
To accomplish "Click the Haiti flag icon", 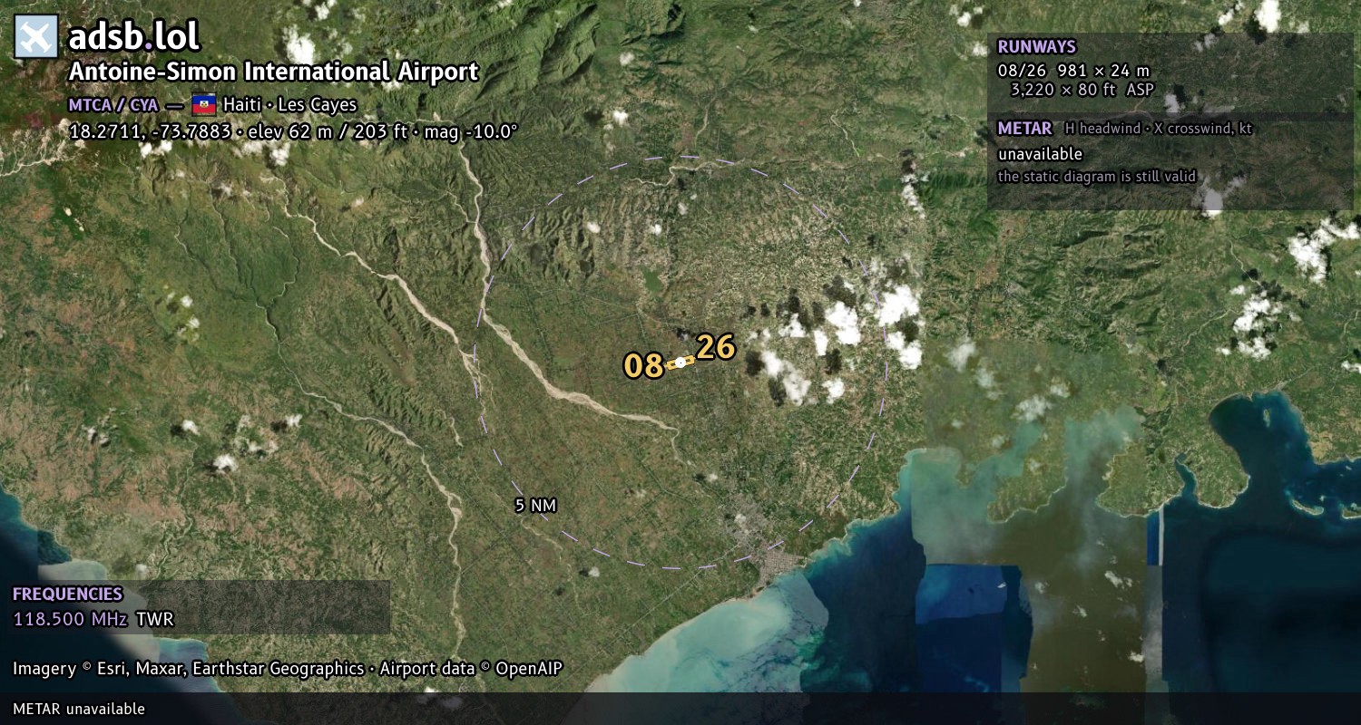I will pos(203,104).
